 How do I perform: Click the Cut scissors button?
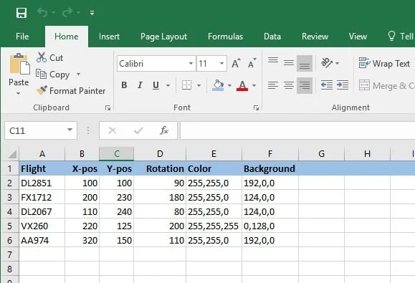pos(49,57)
